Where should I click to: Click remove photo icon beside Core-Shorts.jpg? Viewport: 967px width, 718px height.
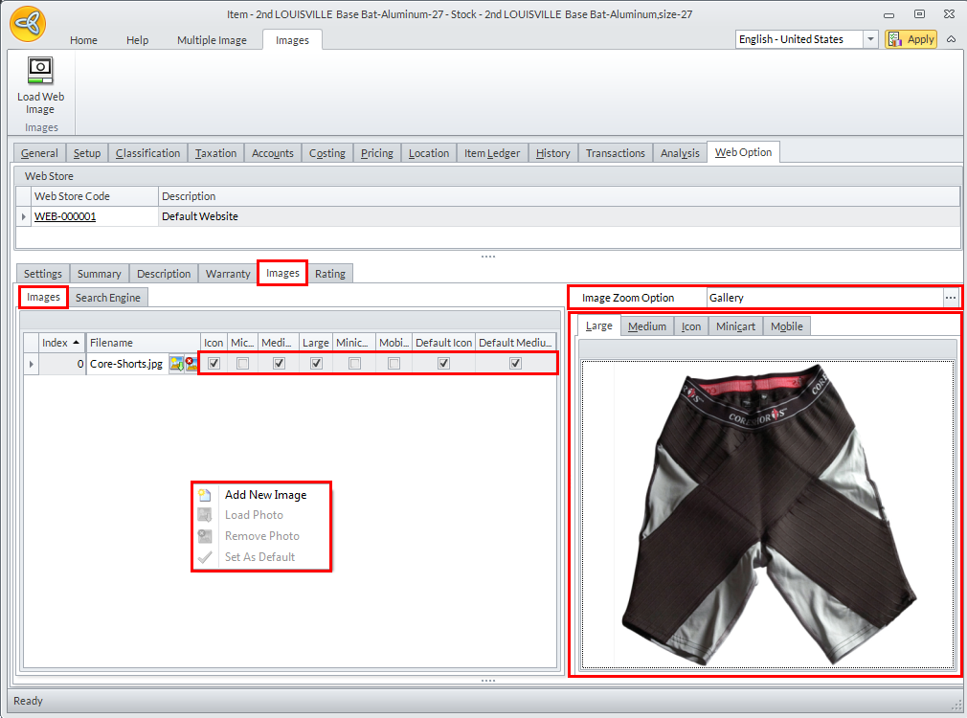[191, 364]
